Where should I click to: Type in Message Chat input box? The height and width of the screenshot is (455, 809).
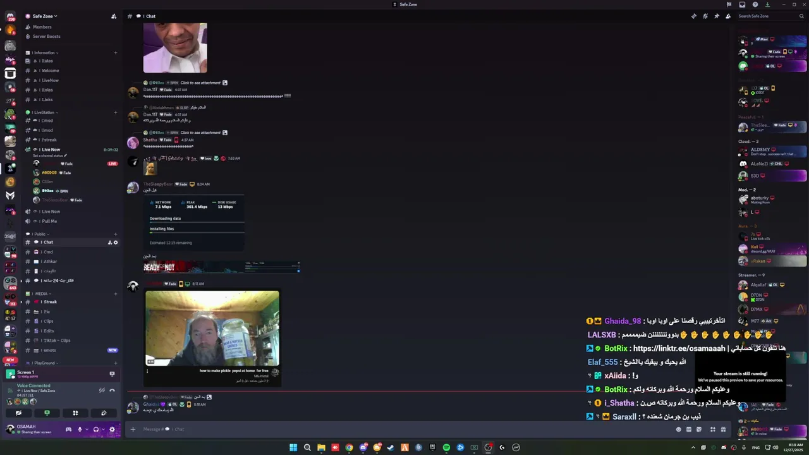click(404, 429)
